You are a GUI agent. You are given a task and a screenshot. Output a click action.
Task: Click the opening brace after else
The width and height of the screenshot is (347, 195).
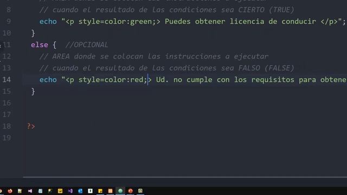54,45
